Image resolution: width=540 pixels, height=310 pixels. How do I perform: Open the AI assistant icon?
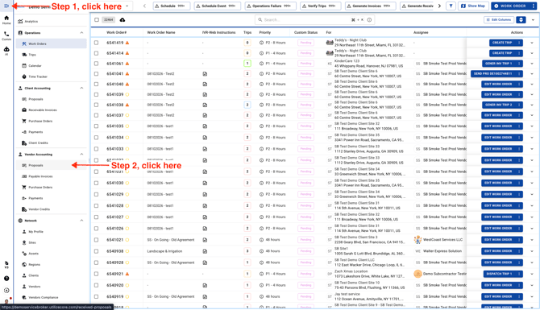(x=6, y=51)
